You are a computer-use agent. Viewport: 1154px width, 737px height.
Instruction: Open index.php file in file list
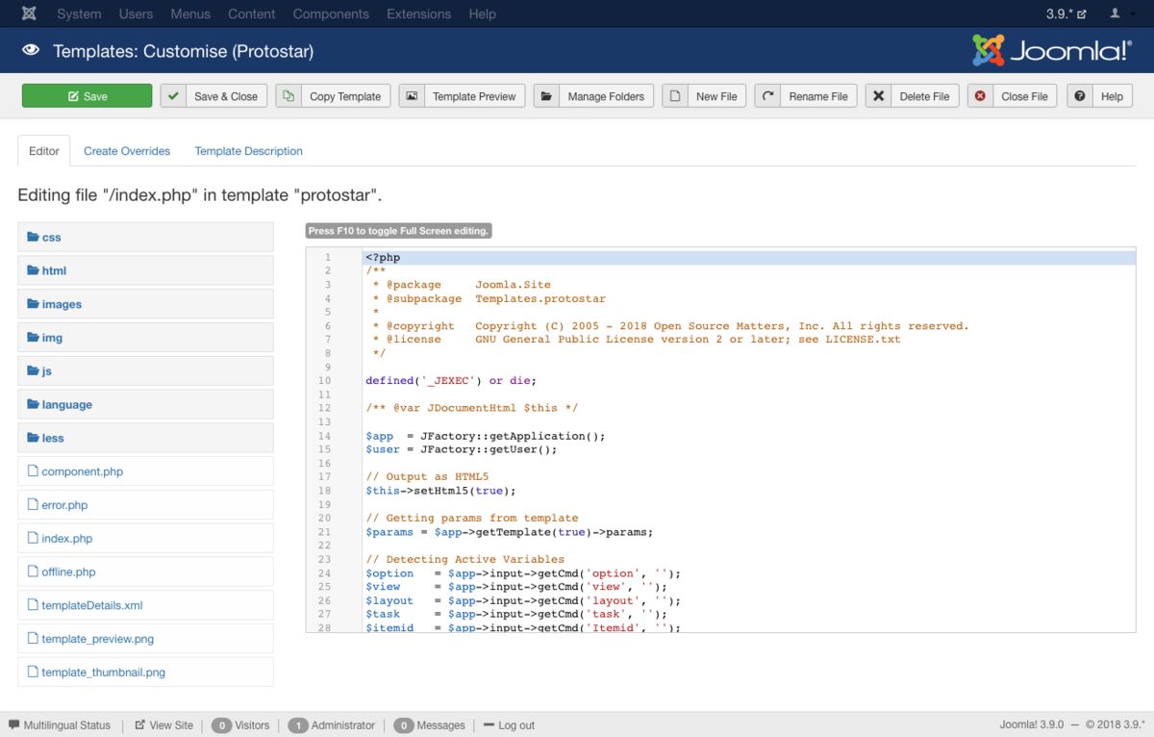click(145, 538)
